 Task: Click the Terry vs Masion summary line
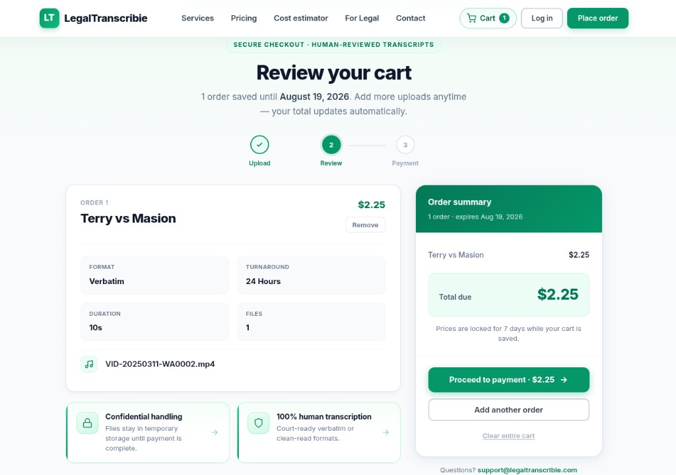click(x=509, y=255)
